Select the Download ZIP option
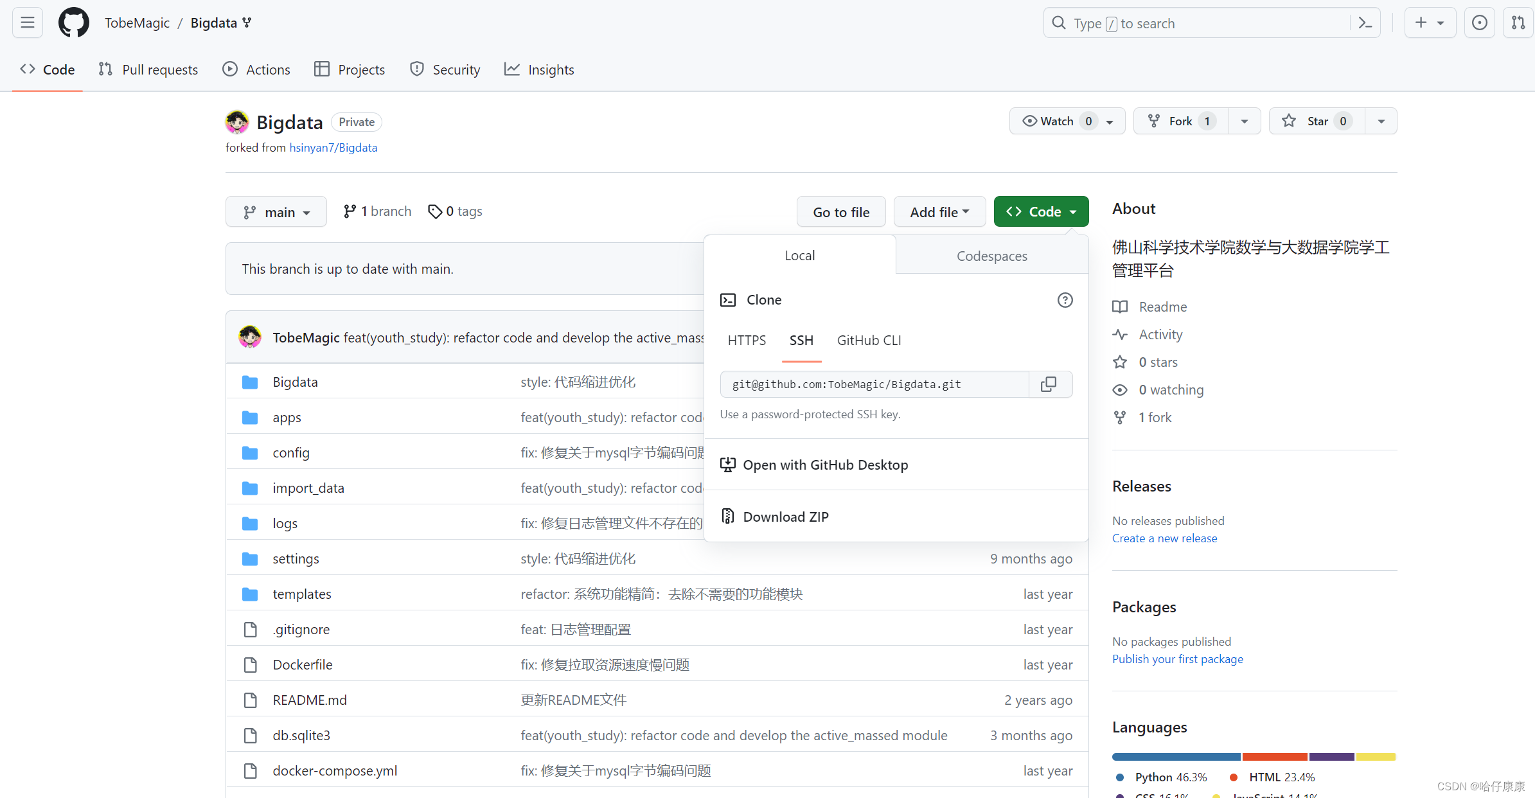 785,516
